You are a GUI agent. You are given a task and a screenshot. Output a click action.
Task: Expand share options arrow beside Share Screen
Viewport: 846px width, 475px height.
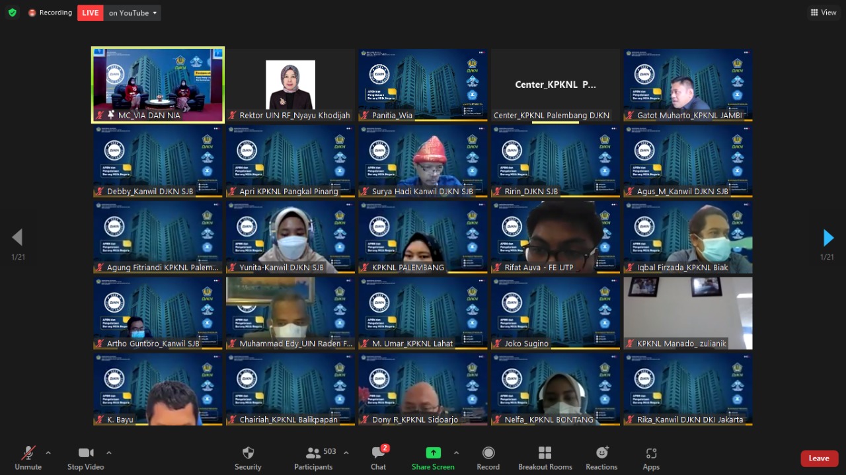click(x=456, y=453)
